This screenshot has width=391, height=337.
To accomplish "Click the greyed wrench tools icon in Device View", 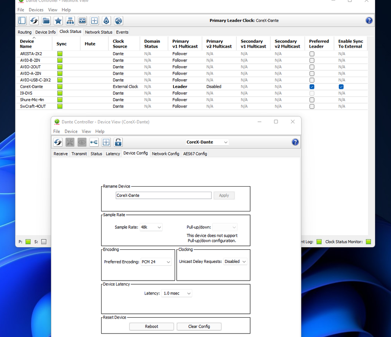I will click(70, 142).
